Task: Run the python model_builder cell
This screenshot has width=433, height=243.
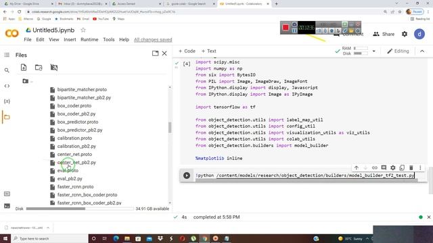Action: 187,175
